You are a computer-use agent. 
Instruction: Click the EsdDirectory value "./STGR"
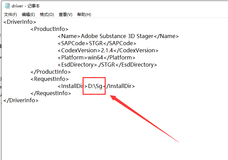(106, 65)
